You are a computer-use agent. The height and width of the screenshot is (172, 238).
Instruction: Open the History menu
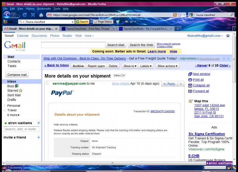(30, 9)
